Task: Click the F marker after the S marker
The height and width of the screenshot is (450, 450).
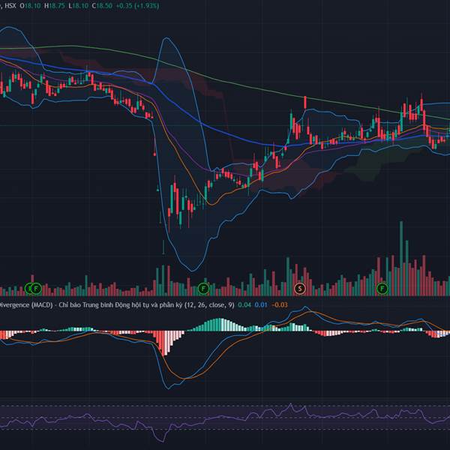Action: 382,289
